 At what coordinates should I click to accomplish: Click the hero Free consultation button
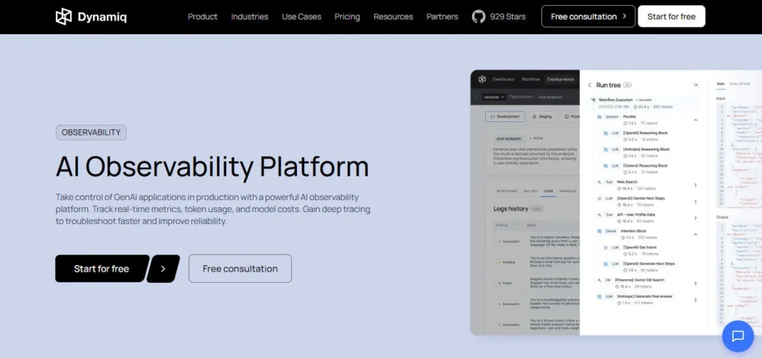click(x=240, y=269)
